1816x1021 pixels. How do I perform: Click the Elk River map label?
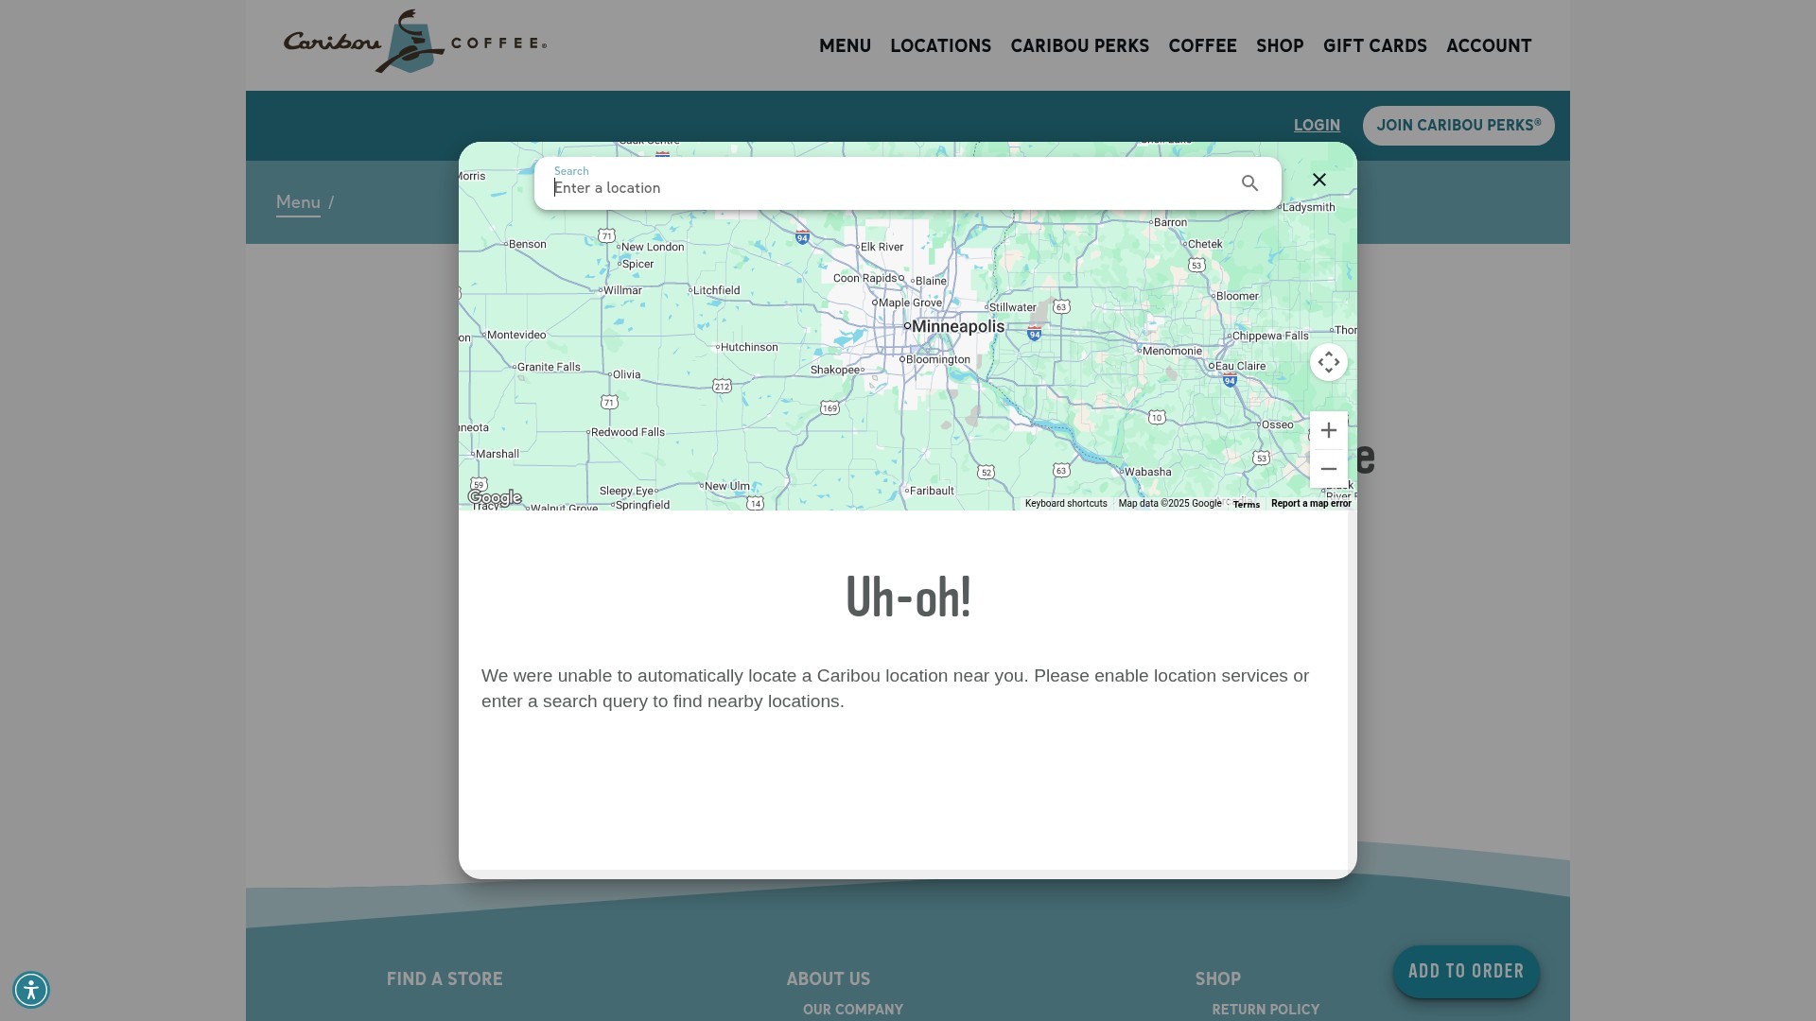tap(882, 247)
